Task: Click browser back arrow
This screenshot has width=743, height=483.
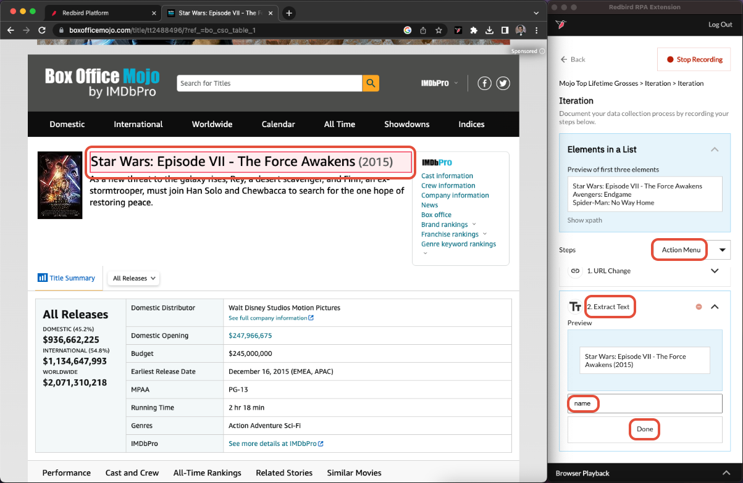Action: tap(10, 30)
